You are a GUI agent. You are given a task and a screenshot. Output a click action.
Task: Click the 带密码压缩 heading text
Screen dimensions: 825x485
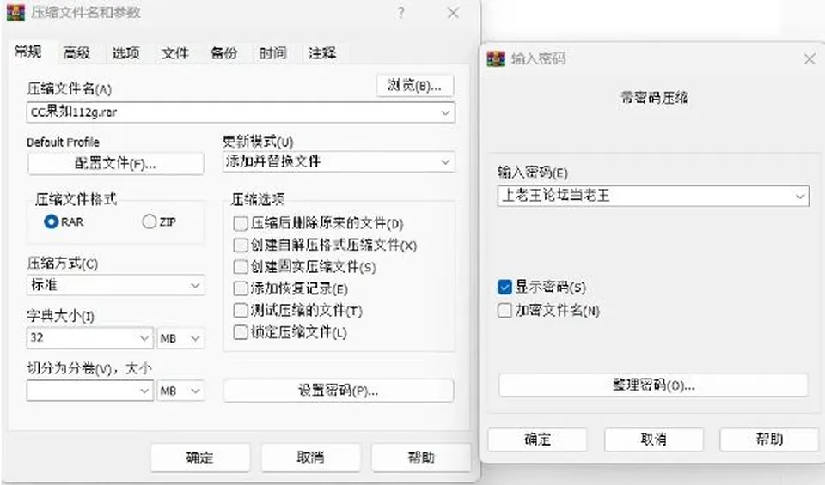click(x=654, y=98)
